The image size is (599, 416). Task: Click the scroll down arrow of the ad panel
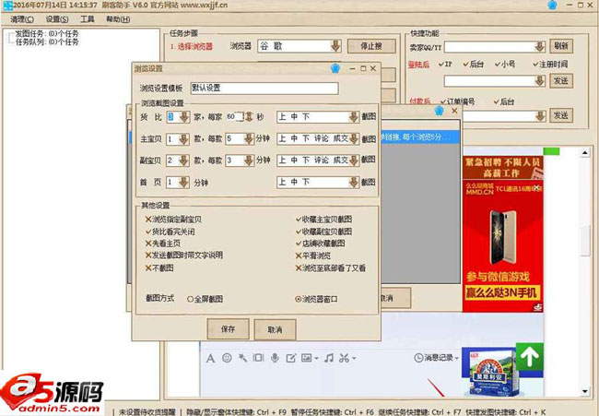coord(585,391)
